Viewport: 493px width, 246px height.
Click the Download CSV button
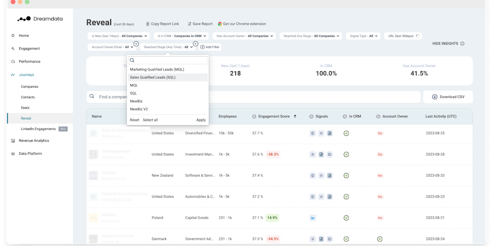coord(448,97)
